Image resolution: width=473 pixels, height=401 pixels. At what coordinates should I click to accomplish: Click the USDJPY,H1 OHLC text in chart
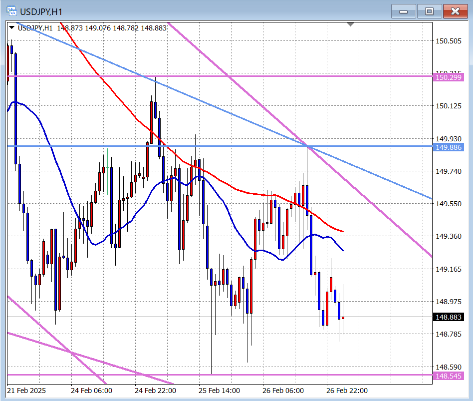(92, 28)
